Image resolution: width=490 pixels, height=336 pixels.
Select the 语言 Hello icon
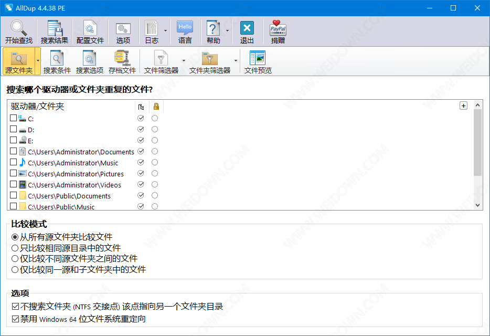pos(185,28)
